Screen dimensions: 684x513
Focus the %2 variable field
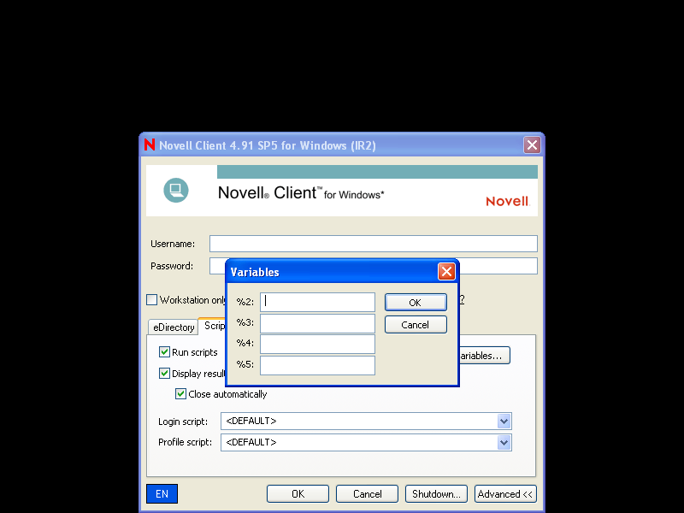[x=317, y=303]
